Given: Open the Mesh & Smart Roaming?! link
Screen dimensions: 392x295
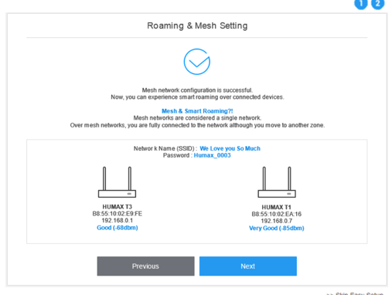Looking at the screenshot, I should [x=197, y=111].
